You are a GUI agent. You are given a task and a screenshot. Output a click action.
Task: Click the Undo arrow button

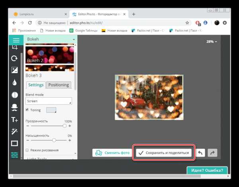200,153
